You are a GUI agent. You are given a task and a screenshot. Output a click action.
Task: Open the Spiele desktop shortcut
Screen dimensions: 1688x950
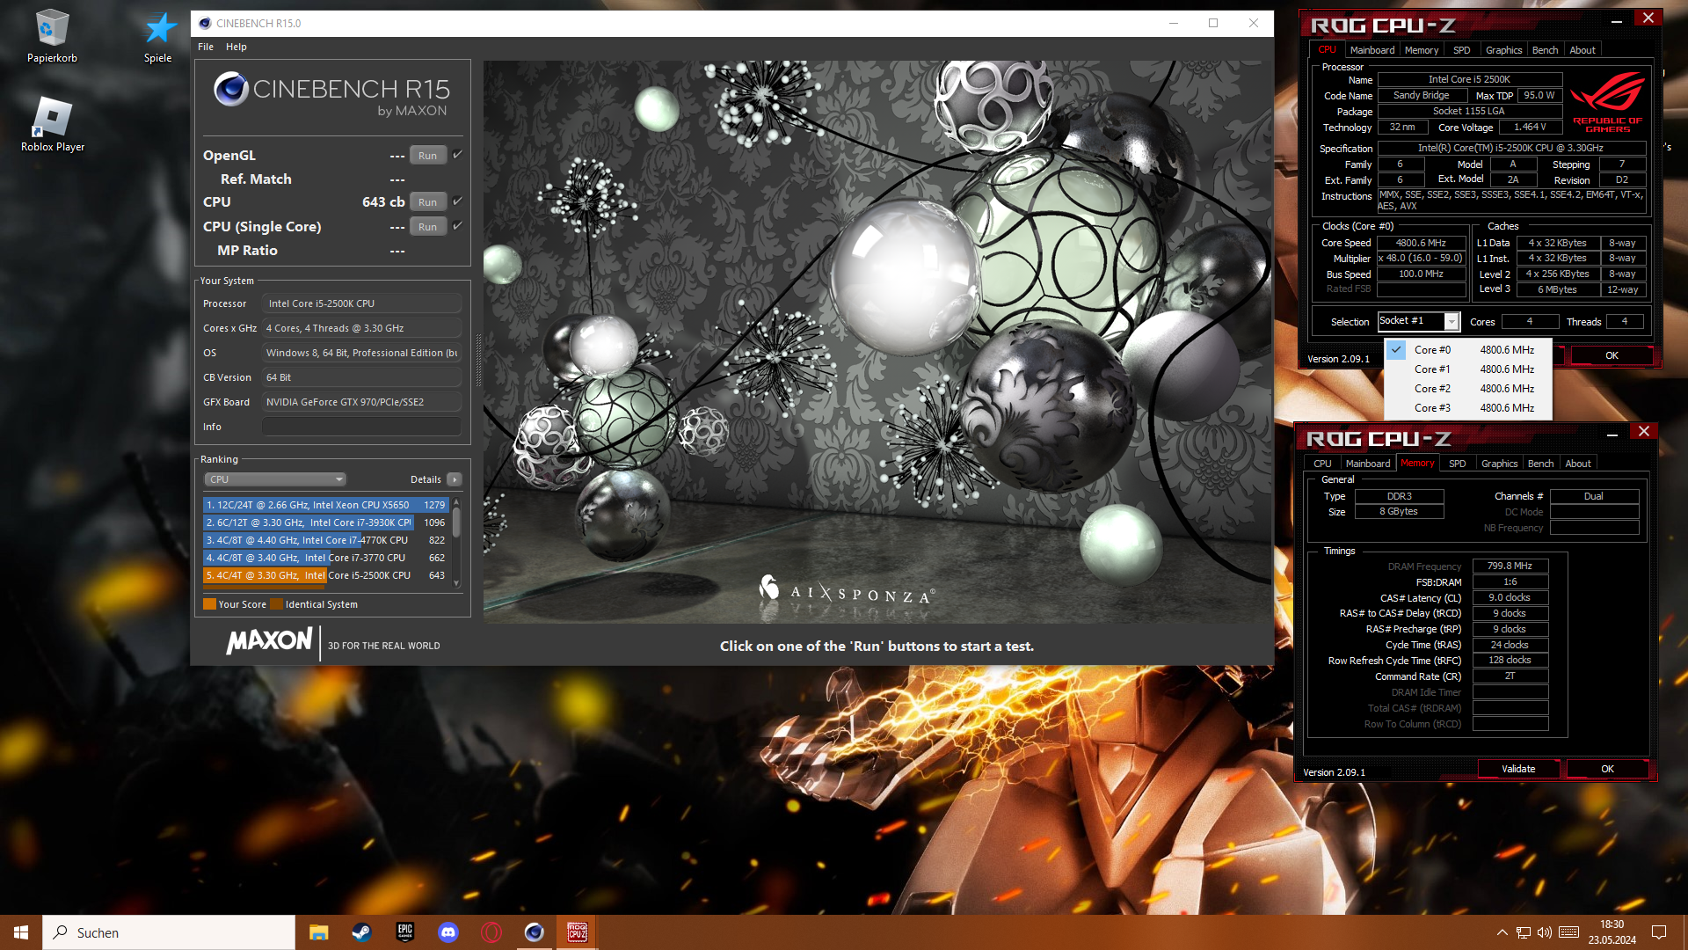[158, 37]
